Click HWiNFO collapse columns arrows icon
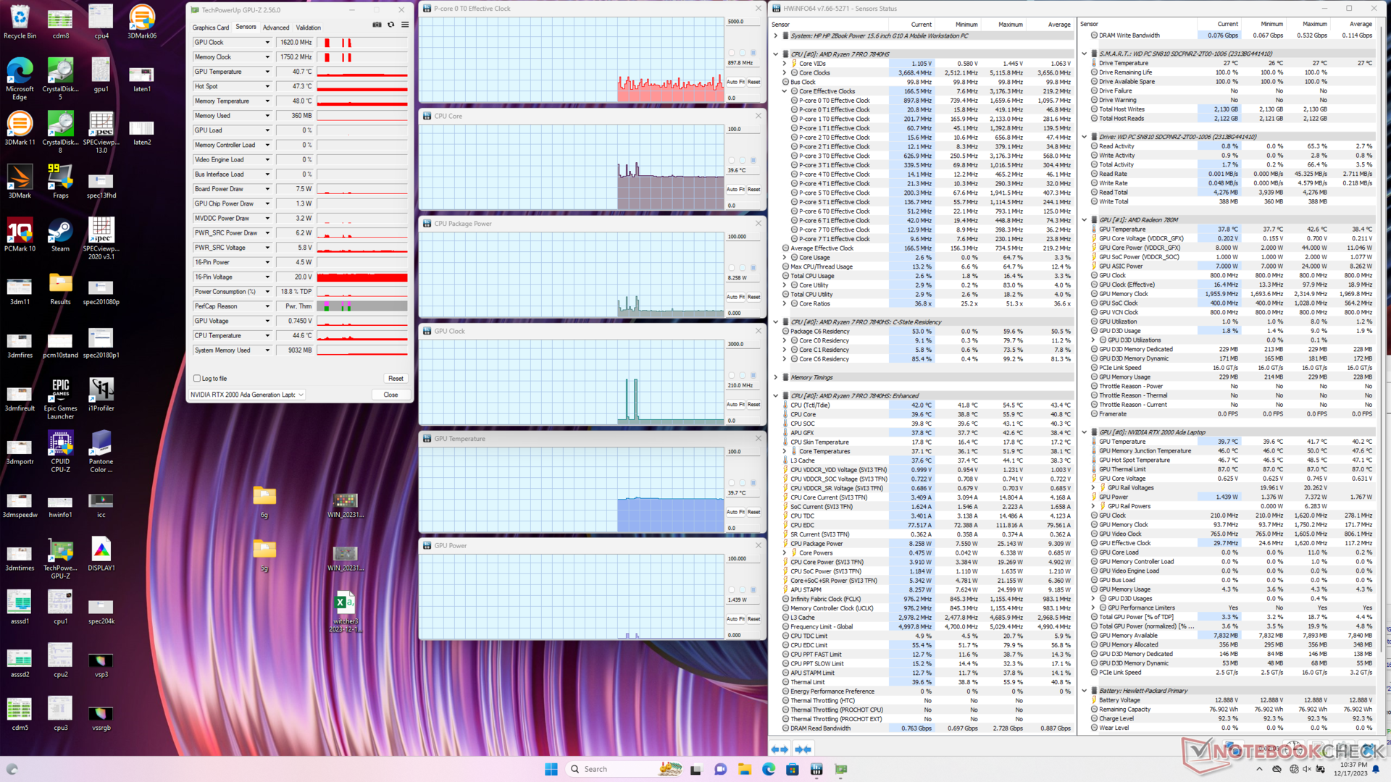Viewport: 1391px width, 782px height. click(803, 749)
